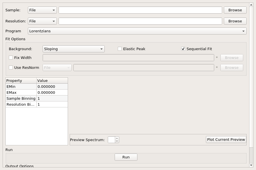The image size is (256, 170).
Task: Open the Background Sloping dropdown
Action: coord(74,49)
